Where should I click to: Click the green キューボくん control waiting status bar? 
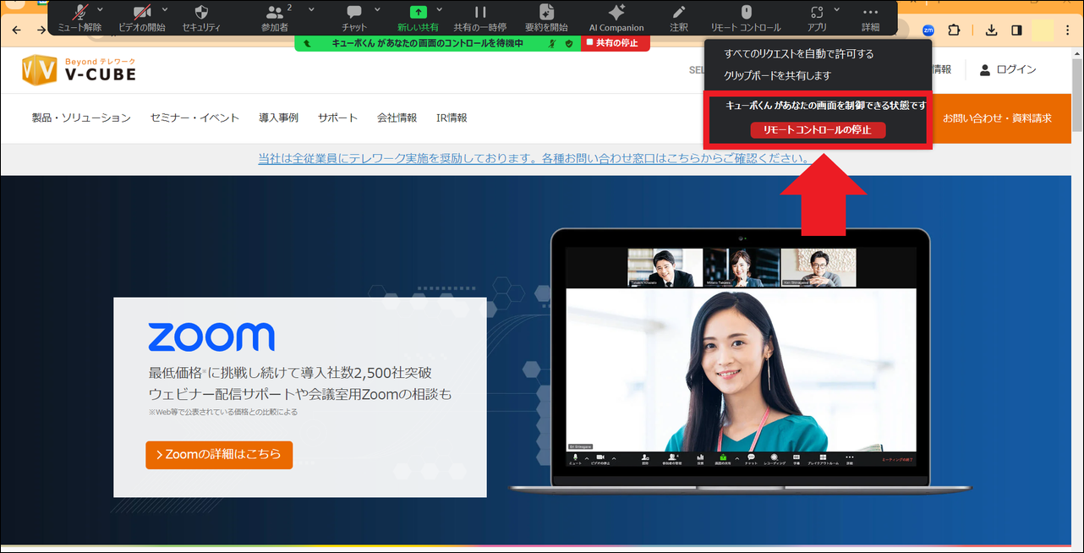438,43
